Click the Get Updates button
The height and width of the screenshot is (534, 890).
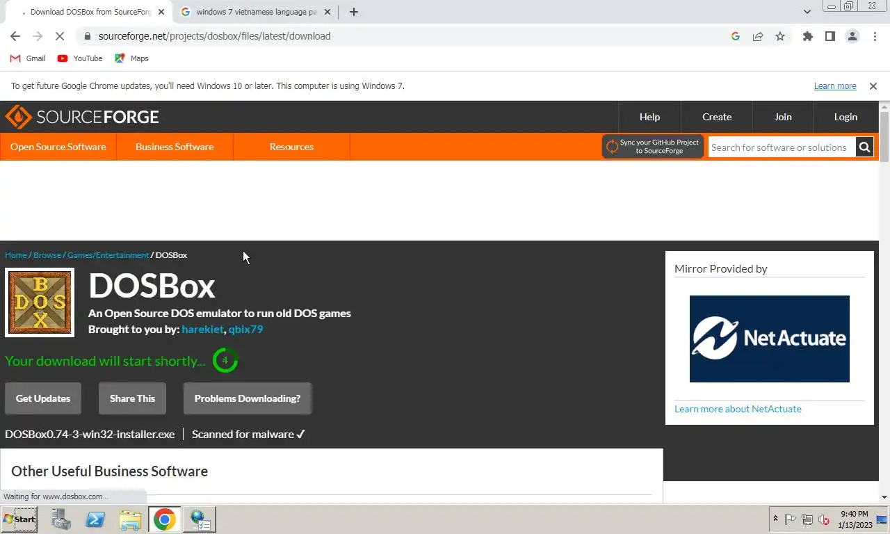[43, 398]
